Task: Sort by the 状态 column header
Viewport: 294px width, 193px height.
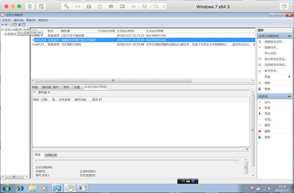Action: (x=51, y=31)
